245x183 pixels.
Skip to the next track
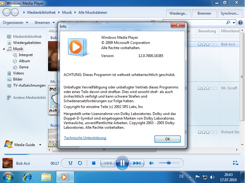pos(137,163)
